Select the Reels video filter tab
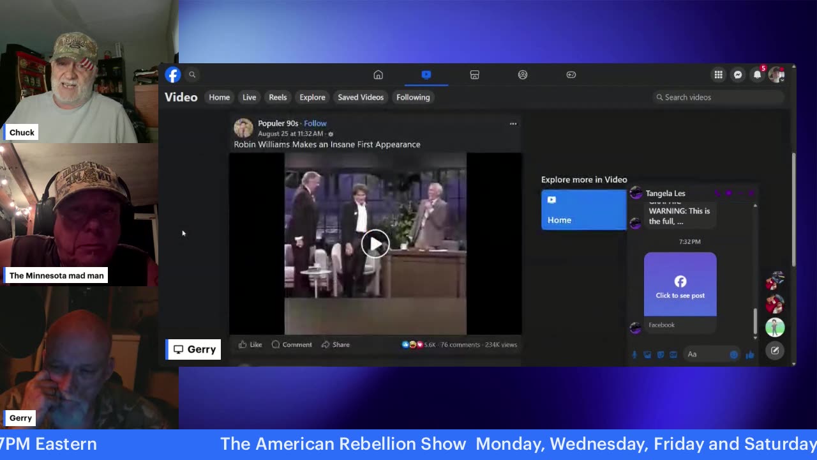Screen dimensions: 817x460 (x=278, y=97)
